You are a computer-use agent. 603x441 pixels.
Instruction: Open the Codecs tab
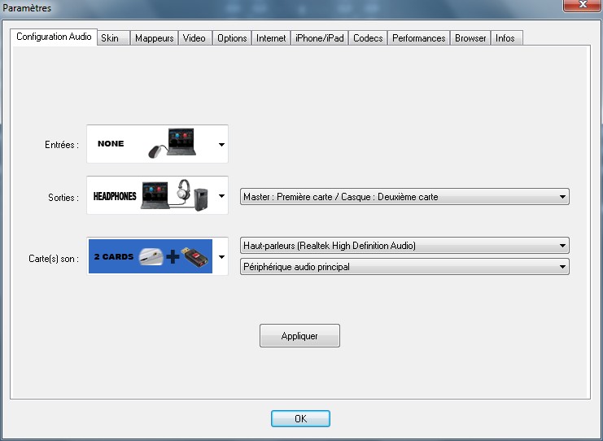[368, 38]
